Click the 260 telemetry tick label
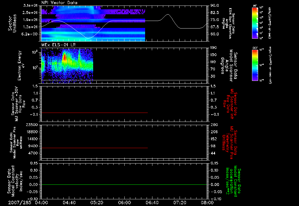 coord(213,125)
